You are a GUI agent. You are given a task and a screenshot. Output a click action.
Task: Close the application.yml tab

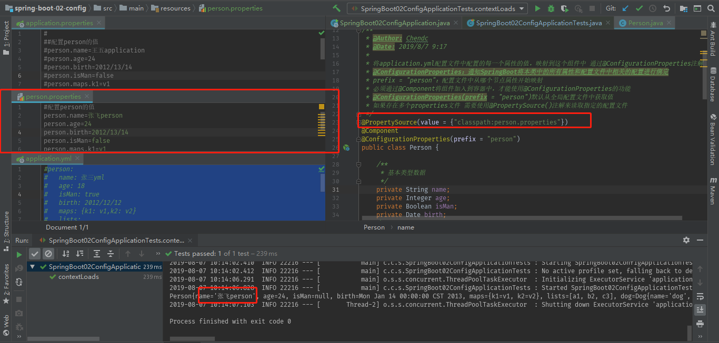[78, 158]
